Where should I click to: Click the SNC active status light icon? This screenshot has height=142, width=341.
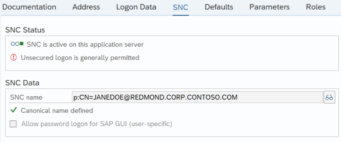point(17,44)
